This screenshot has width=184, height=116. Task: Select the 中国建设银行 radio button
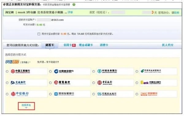click(x=50, y=71)
